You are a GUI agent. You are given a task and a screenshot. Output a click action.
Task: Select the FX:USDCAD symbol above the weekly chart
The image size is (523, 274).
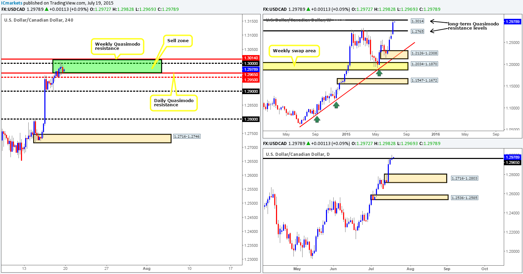(x=275, y=9)
